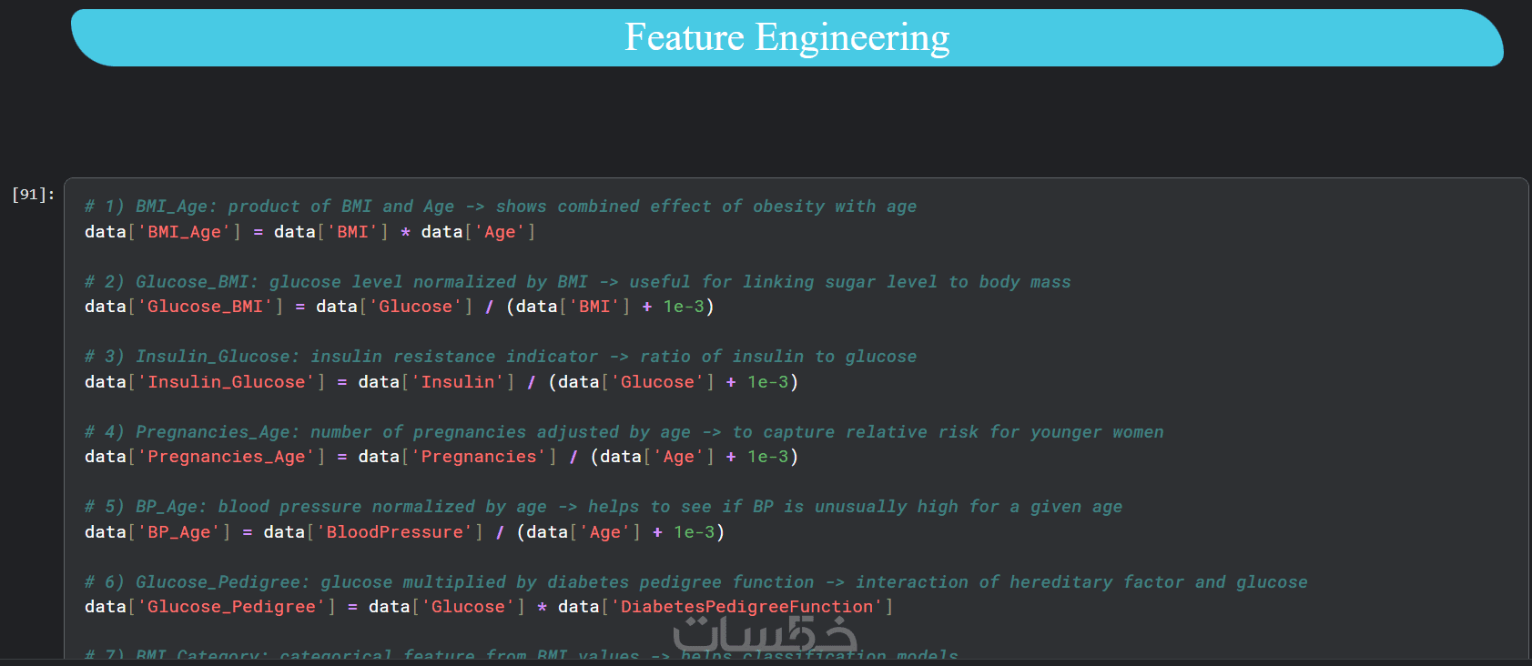The height and width of the screenshot is (666, 1532).
Task: Click the Glucose_BMI explanatory comment line
Action: click(577, 282)
